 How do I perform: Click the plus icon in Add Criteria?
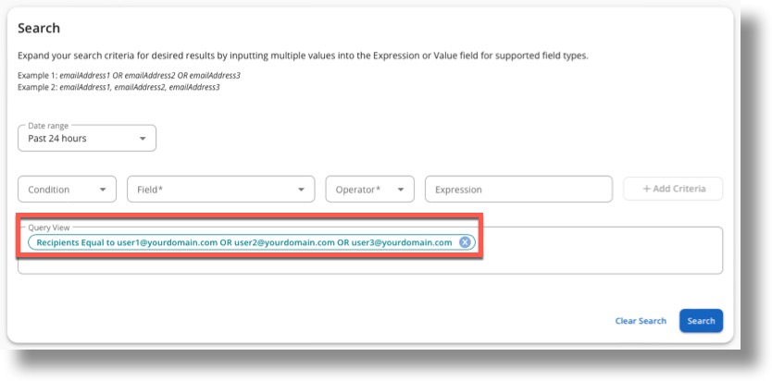click(647, 189)
